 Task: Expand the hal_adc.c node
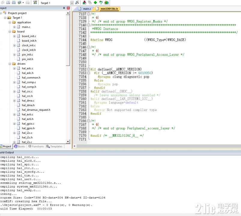click(14, 68)
